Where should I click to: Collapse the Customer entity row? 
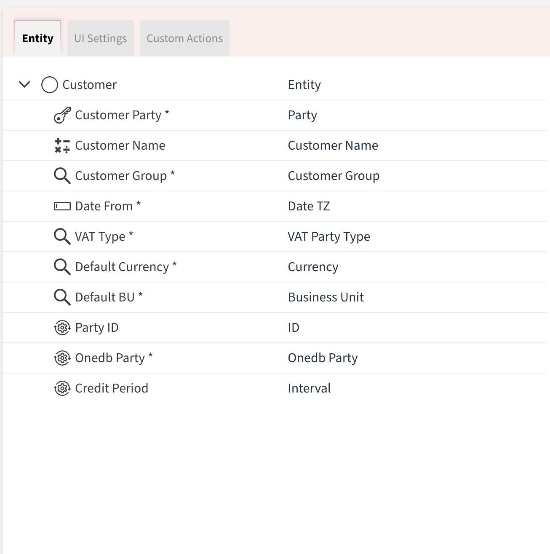pos(24,84)
